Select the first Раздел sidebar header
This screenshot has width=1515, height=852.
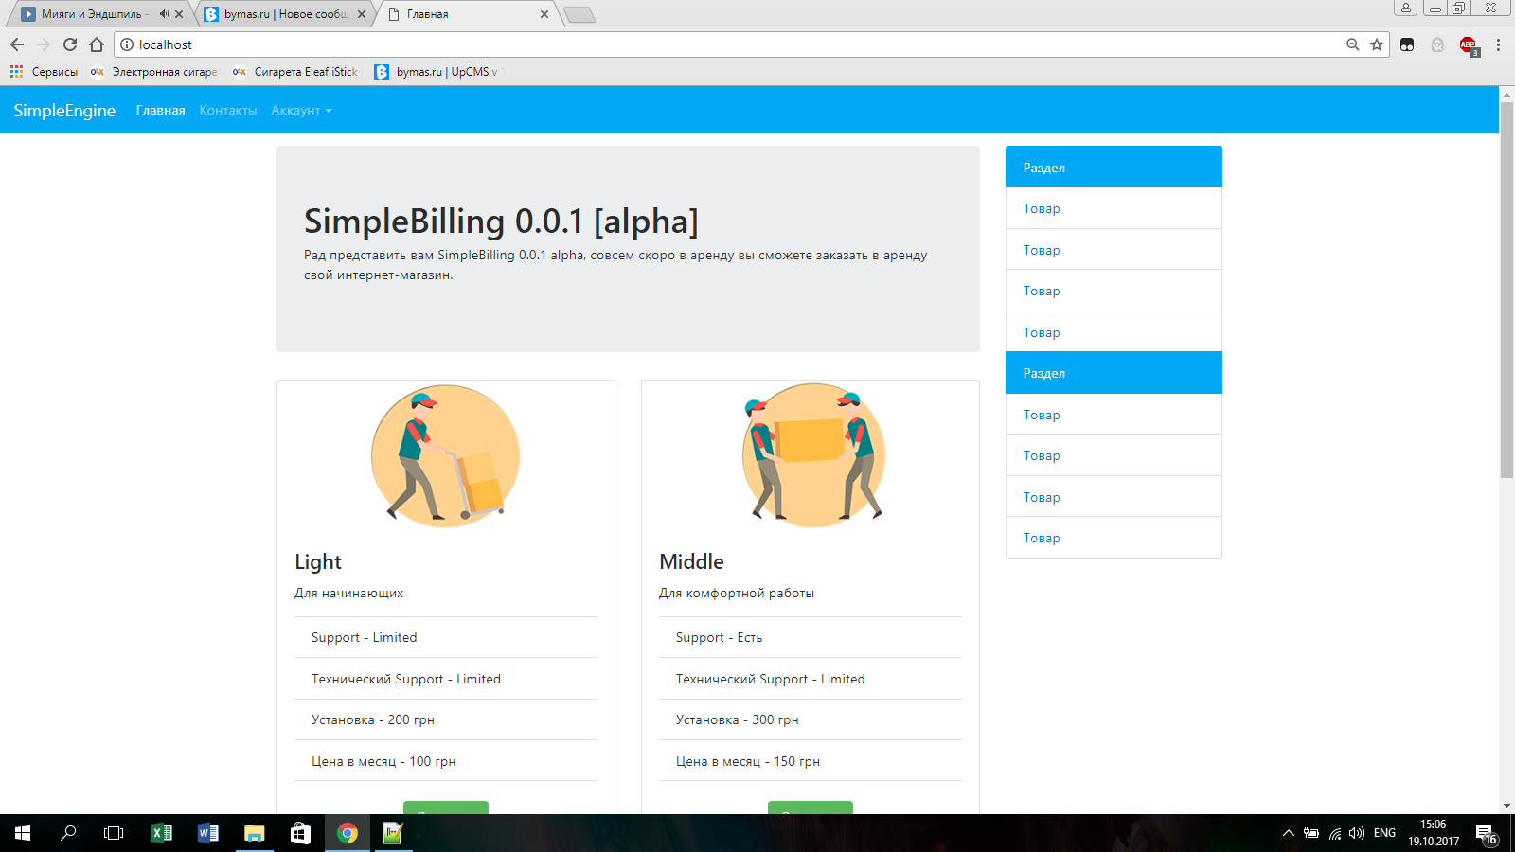pos(1114,168)
